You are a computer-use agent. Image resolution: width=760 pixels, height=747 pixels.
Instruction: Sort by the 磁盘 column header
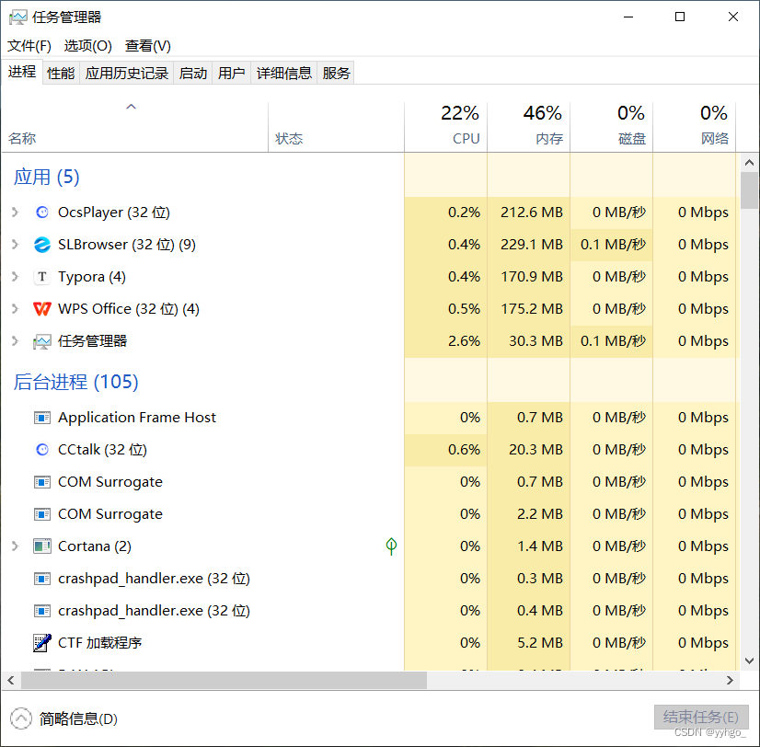tap(612, 127)
